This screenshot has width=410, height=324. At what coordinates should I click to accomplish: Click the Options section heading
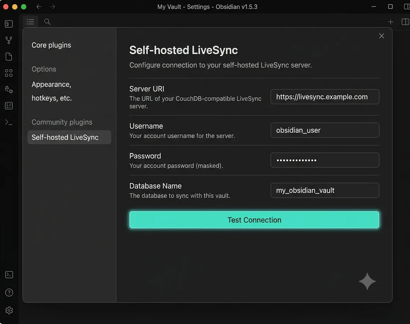[x=44, y=69]
